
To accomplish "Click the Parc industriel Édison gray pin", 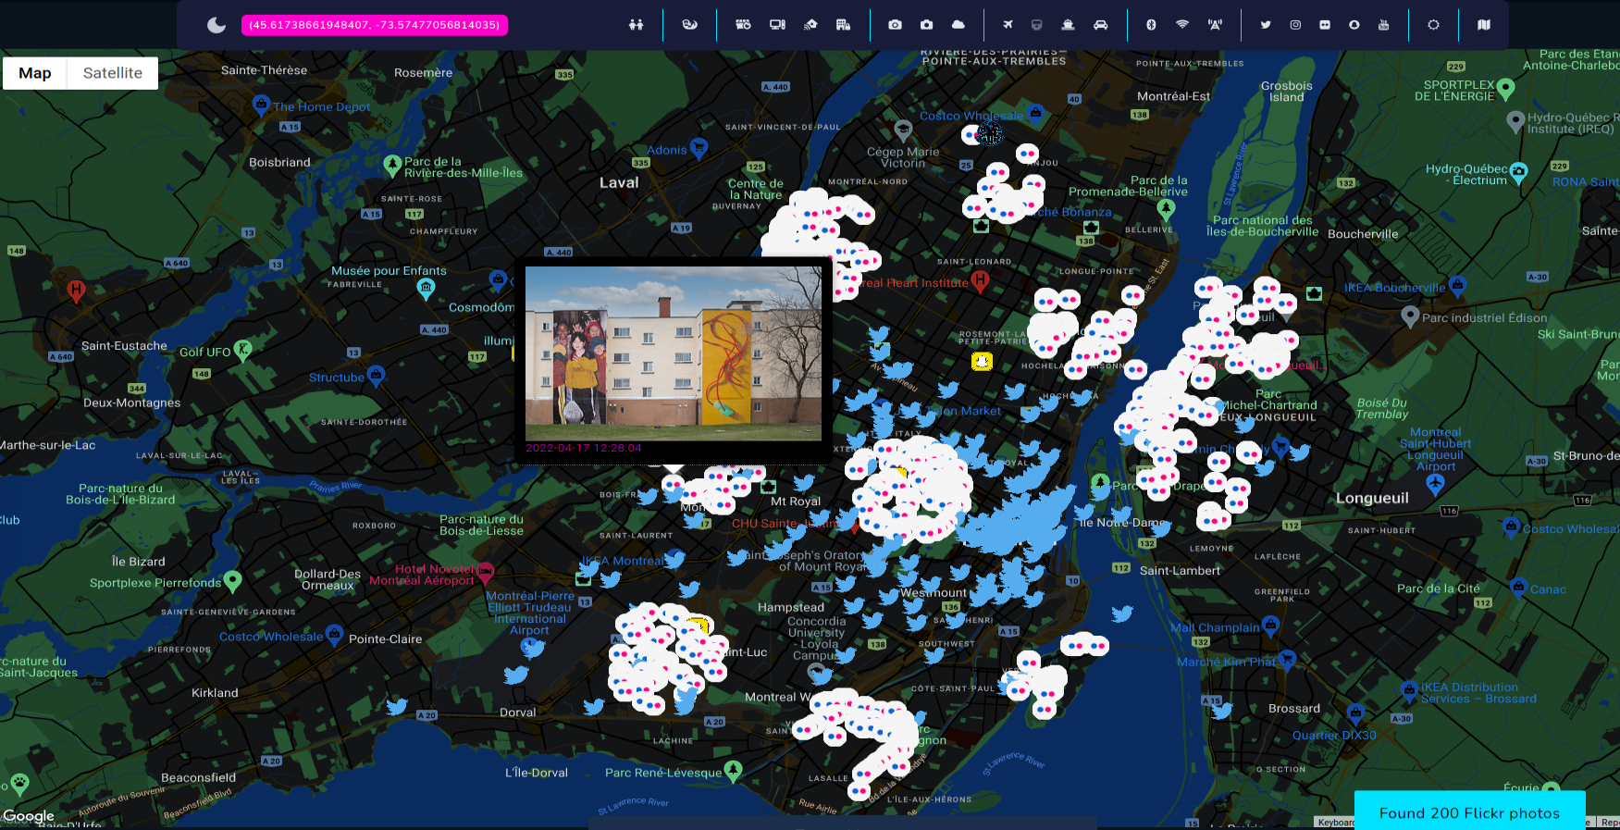I will pos(1410,316).
